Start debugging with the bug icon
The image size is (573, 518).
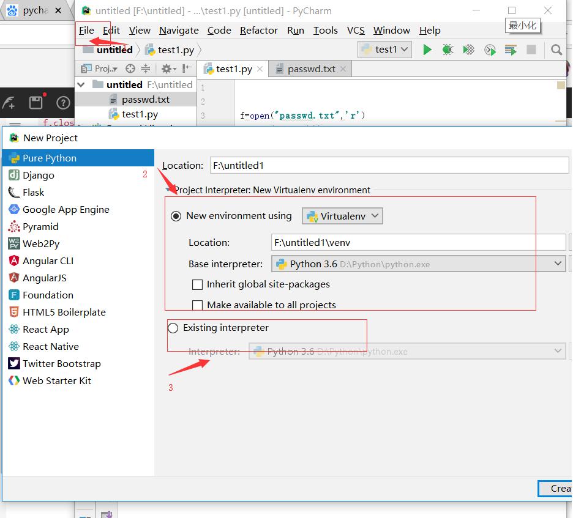tap(448, 50)
